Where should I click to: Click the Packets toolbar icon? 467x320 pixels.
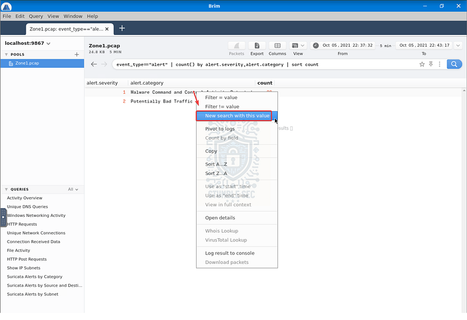tap(236, 45)
